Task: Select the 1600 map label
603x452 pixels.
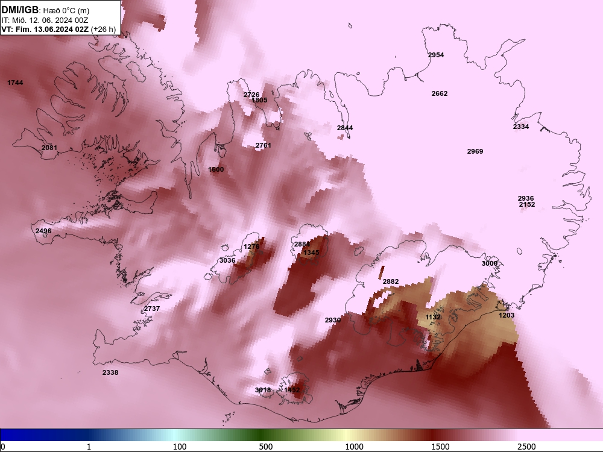Action: 216,169
